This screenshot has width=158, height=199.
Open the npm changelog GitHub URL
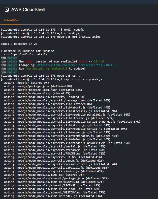[x=76, y=65]
